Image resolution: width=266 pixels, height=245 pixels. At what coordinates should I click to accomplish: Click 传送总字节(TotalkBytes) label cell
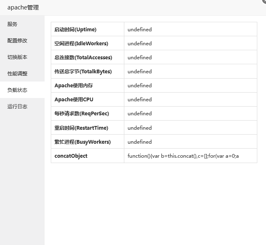click(88, 71)
